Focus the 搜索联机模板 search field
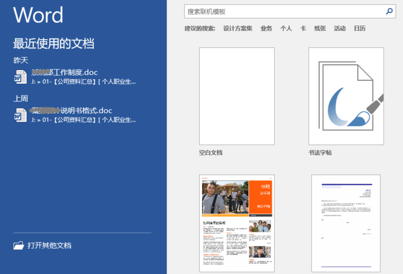The image size is (403, 274). 283,11
